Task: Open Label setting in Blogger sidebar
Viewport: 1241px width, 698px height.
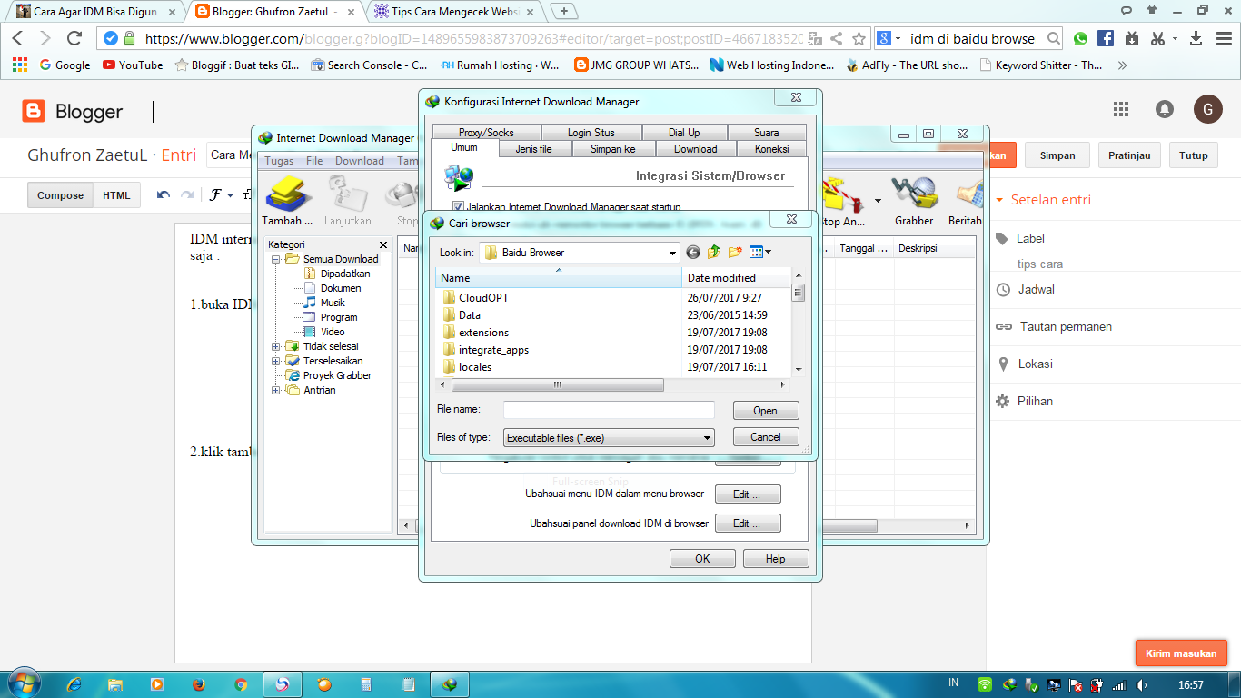Action: pyautogui.click(x=1030, y=239)
